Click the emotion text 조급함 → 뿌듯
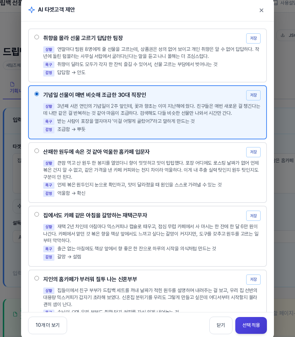The image size is (295, 337). click(x=71, y=129)
